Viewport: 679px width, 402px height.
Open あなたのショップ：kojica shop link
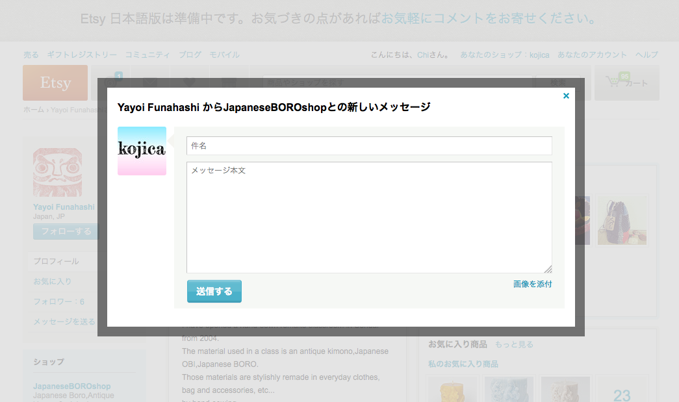pos(504,55)
